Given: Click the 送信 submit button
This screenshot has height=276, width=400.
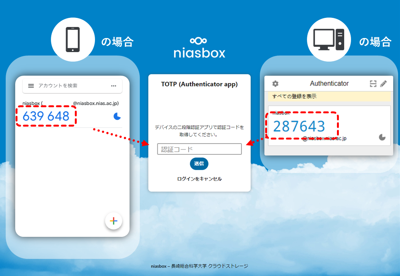Looking at the screenshot, I should coord(199,163).
